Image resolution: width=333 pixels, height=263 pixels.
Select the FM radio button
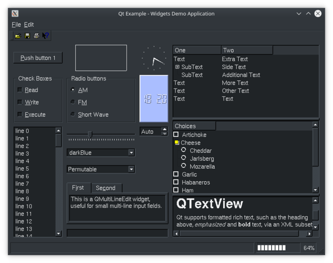[x=73, y=102]
